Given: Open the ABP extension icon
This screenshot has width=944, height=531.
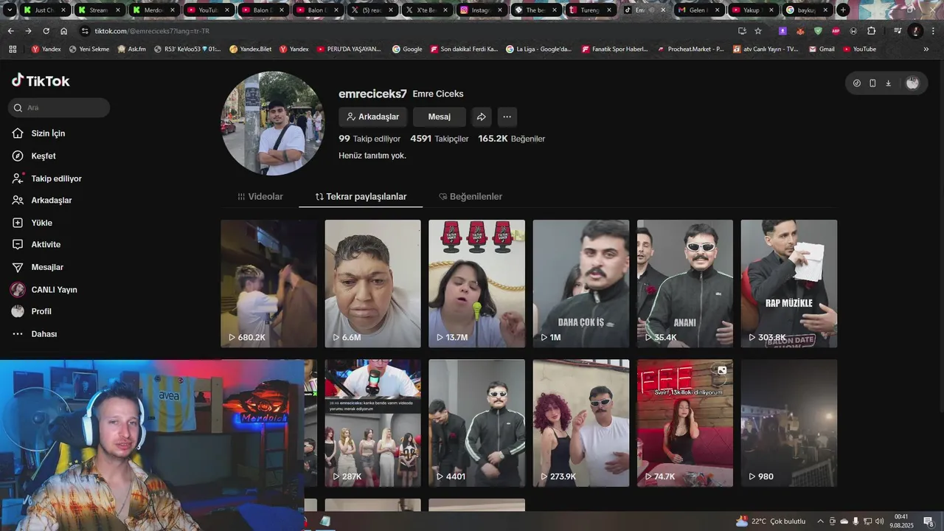Looking at the screenshot, I should point(836,31).
